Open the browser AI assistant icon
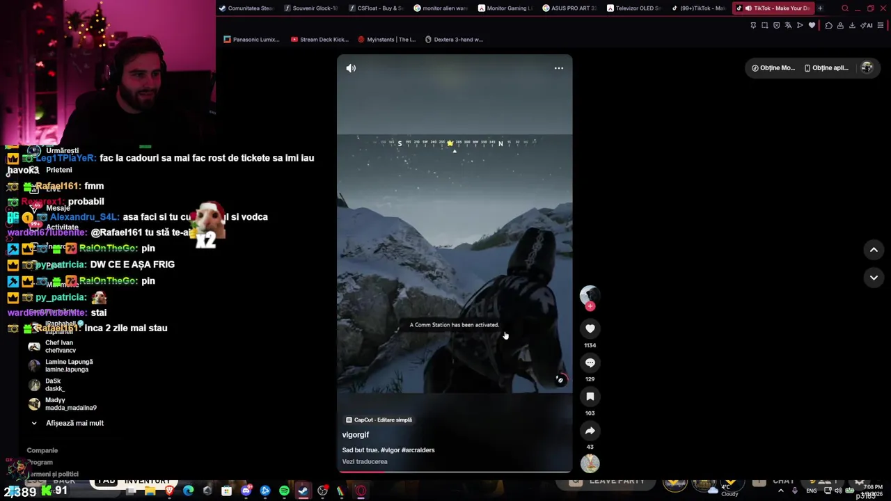Screen dimensions: 891x501 [x=867, y=26]
